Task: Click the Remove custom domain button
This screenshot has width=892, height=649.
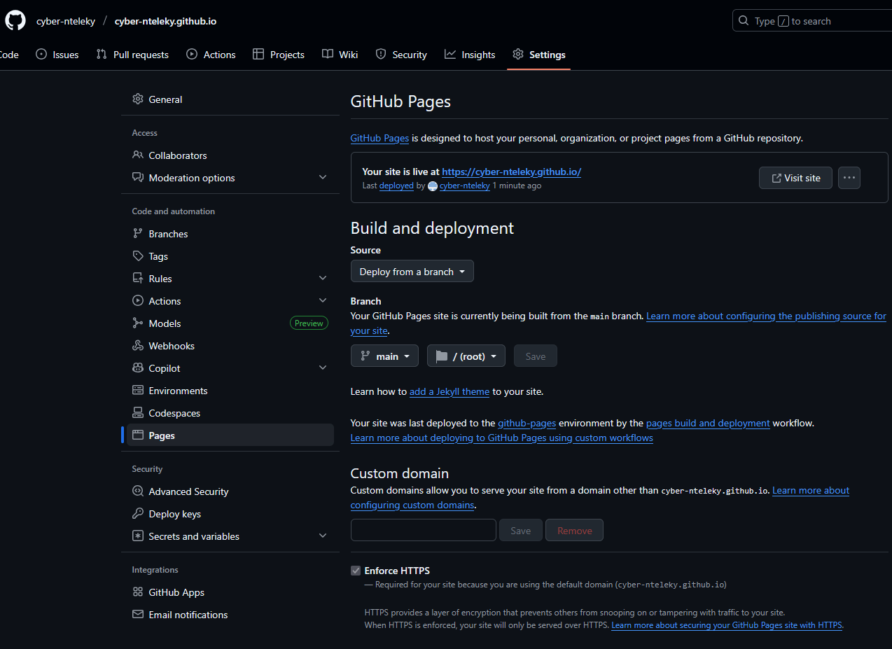Action: coord(575,531)
